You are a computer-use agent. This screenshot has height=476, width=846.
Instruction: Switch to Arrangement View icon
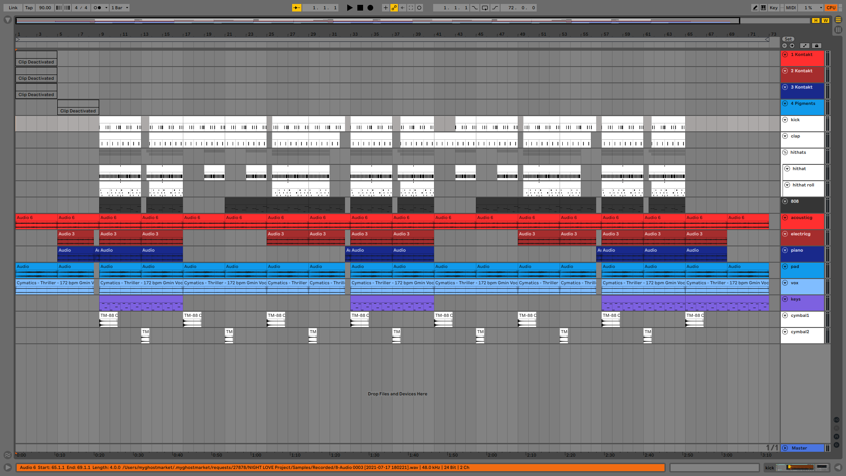coord(838,20)
